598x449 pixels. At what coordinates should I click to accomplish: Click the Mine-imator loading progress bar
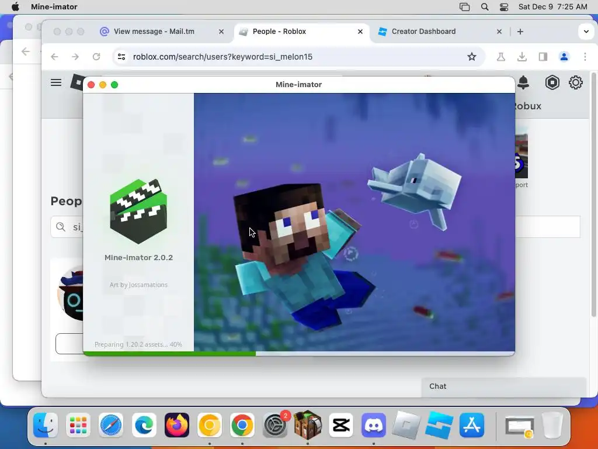pos(299,354)
